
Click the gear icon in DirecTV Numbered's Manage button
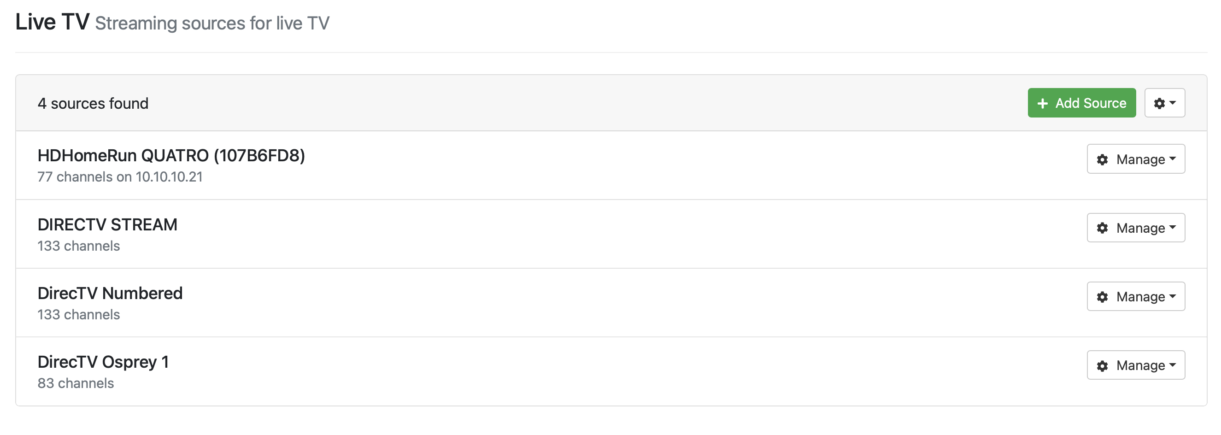point(1103,297)
